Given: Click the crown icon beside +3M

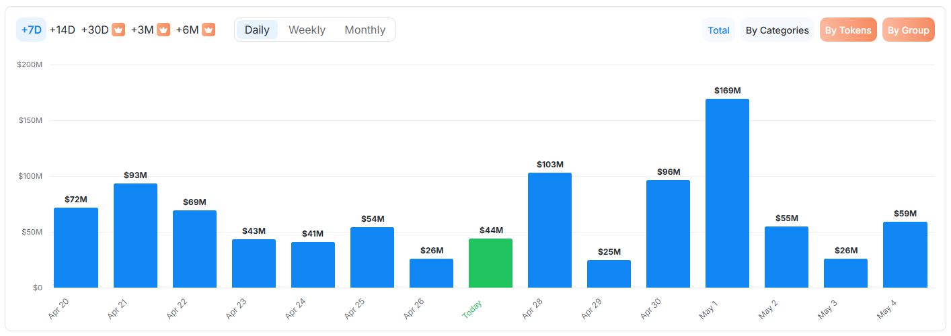Looking at the screenshot, I should coord(163,30).
